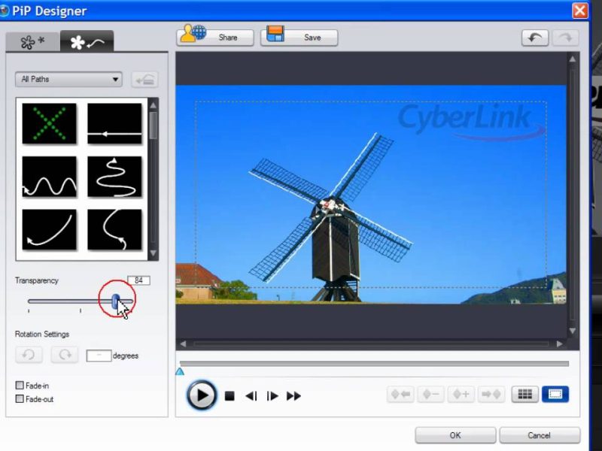Step to the previous frame
The image size is (602, 451).
pyautogui.click(x=251, y=396)
